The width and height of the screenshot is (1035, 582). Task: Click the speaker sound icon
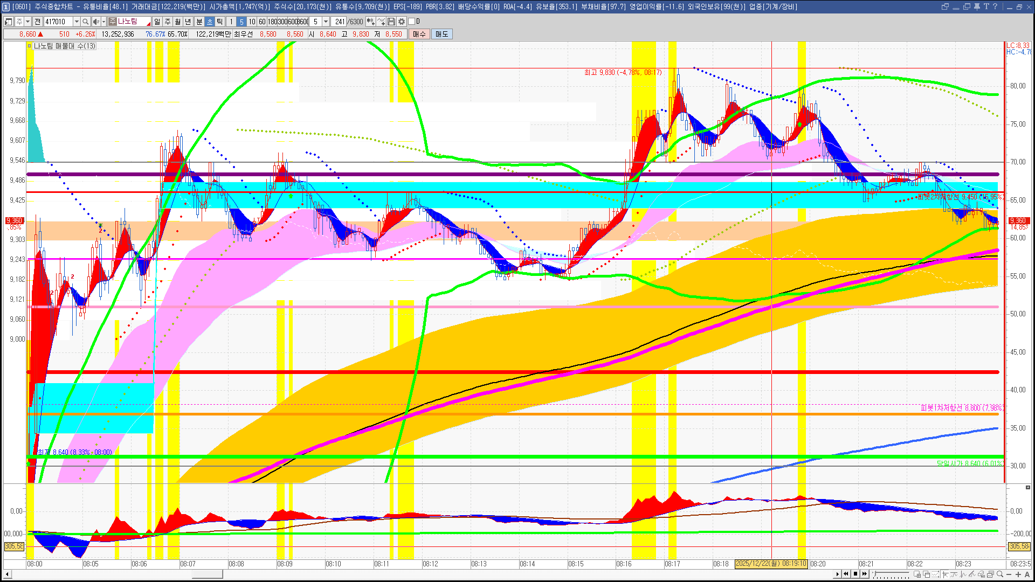96,22
